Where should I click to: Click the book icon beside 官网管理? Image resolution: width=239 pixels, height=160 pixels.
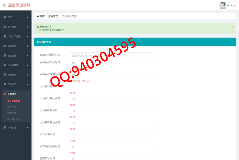[5, 127]
